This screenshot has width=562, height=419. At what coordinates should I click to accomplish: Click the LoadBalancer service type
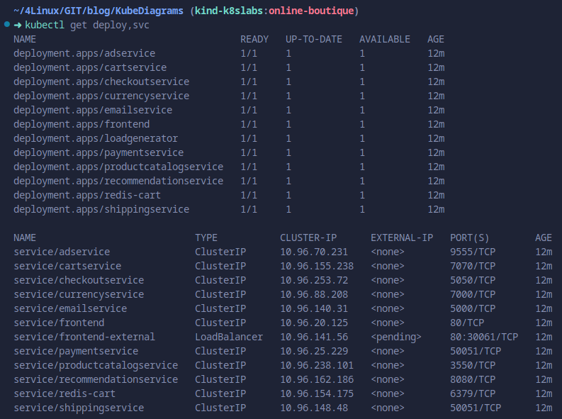coord(228,337)
